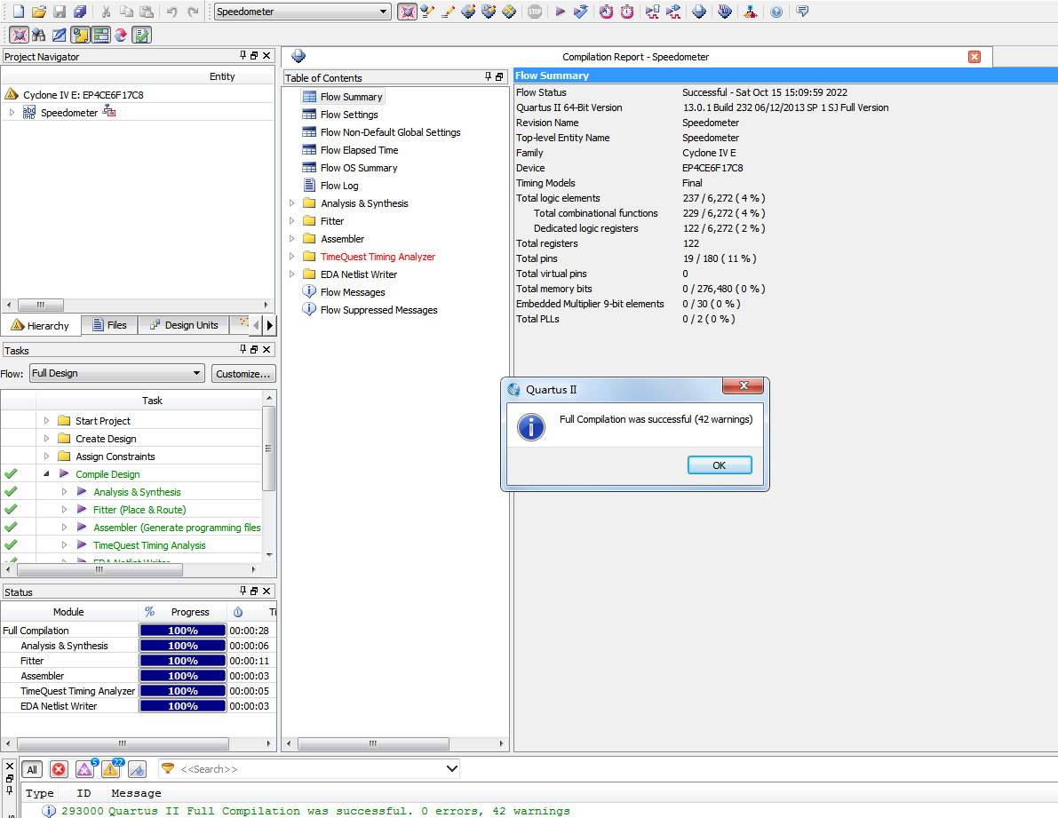This screenshot has width=1058, height=818.
Task: Click the Open File folder icon
Action: pos(39,12)
